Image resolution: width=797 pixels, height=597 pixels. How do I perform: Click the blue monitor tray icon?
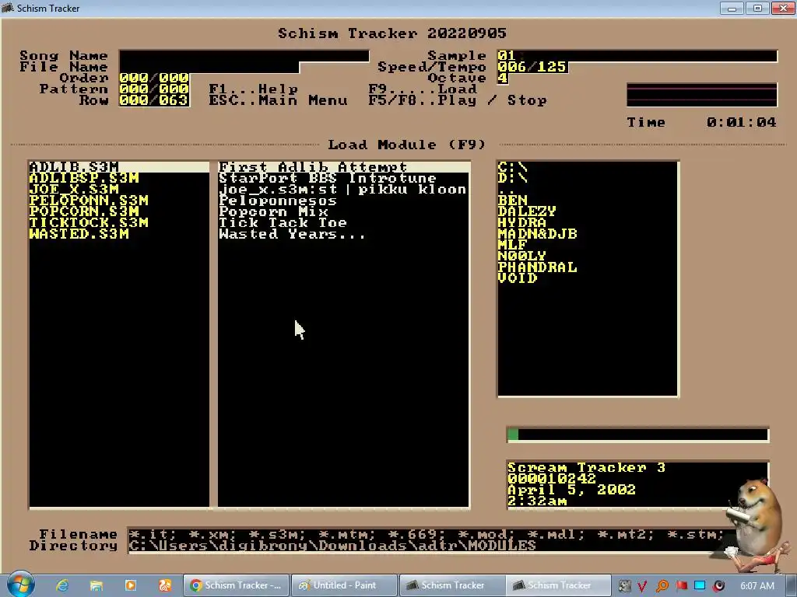point(700,586)
